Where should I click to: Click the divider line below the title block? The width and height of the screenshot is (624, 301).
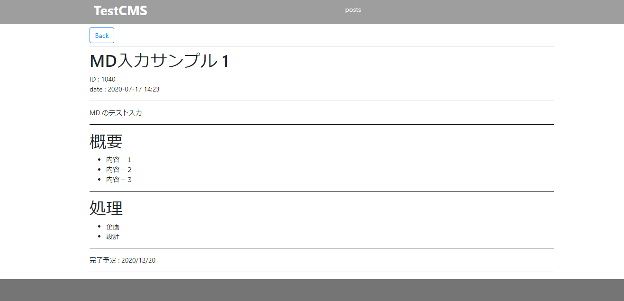click(x=321, y=100)
